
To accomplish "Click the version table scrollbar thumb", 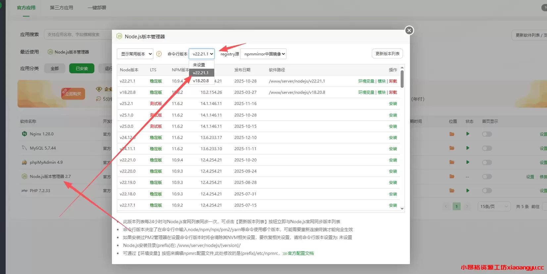I will click(x=402, y=79).
